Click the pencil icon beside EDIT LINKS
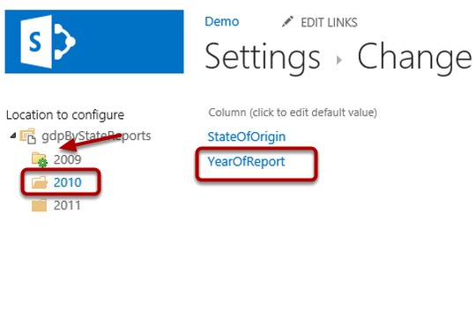The width and height of the screenshot is (476, 323). tap(287, 22)
